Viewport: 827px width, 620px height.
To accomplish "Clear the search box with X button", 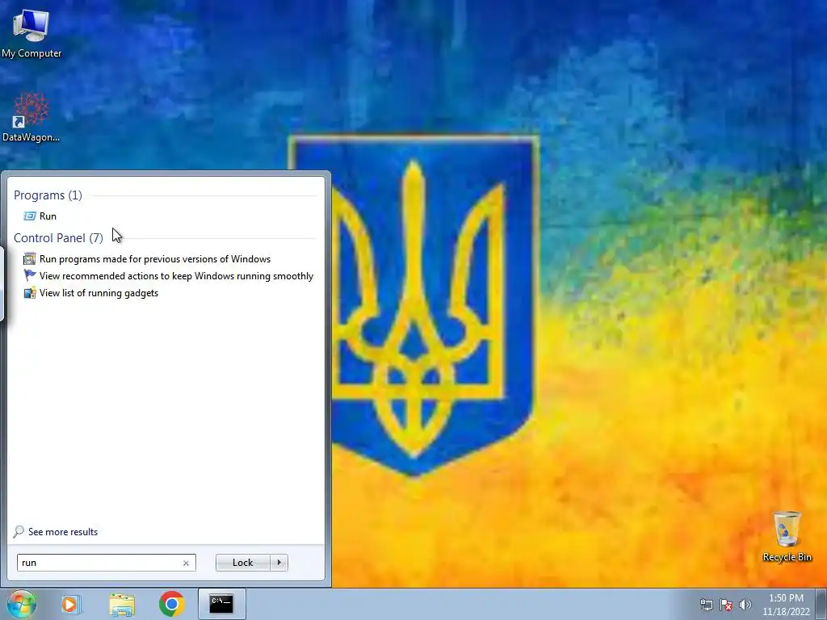I will point(187,563).
